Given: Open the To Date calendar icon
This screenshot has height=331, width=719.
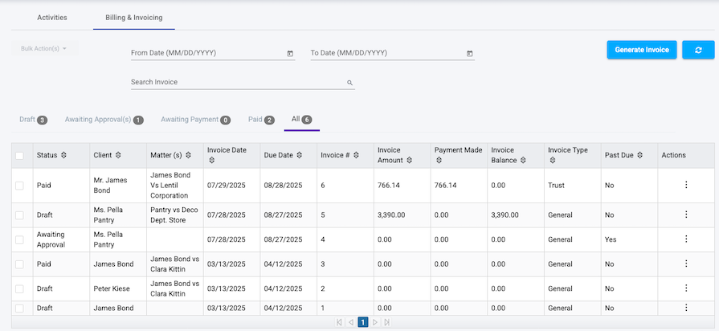Looking at the screenshot, I should click(x=469, y=54).
